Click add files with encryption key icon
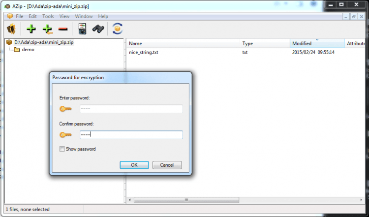The image size is (369, 217). coord(47,29)
